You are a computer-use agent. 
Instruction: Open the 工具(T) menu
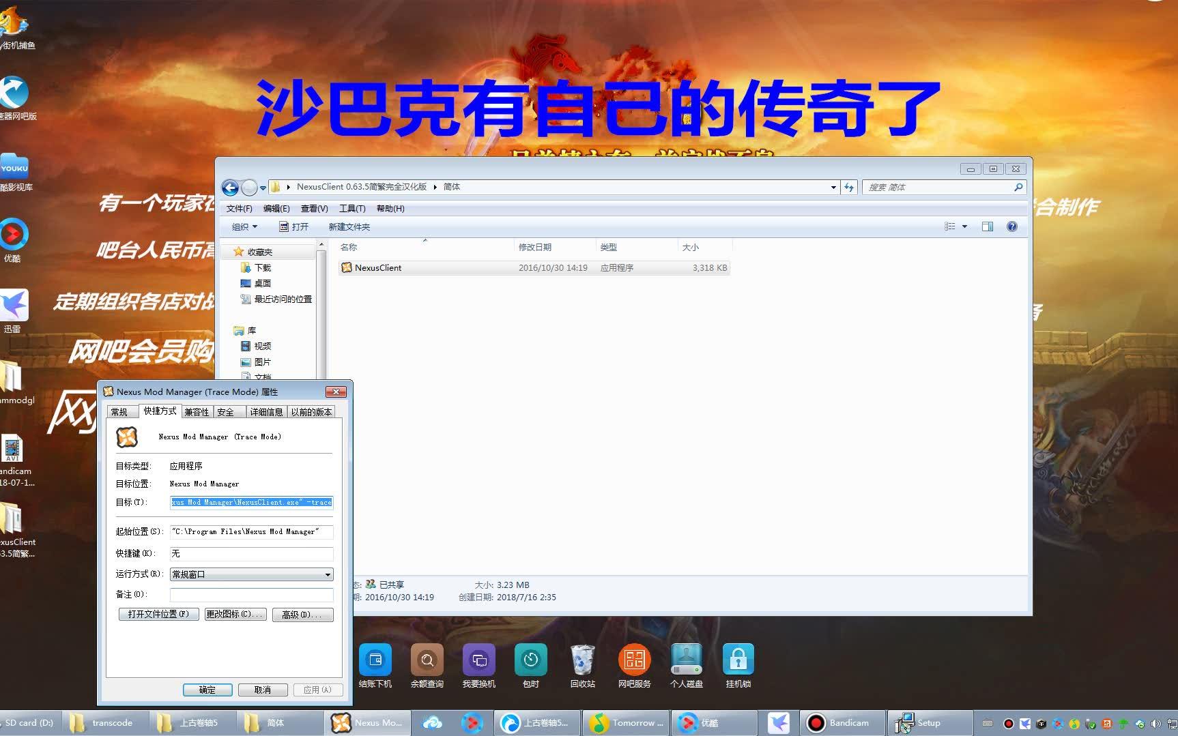pos(352,209)
